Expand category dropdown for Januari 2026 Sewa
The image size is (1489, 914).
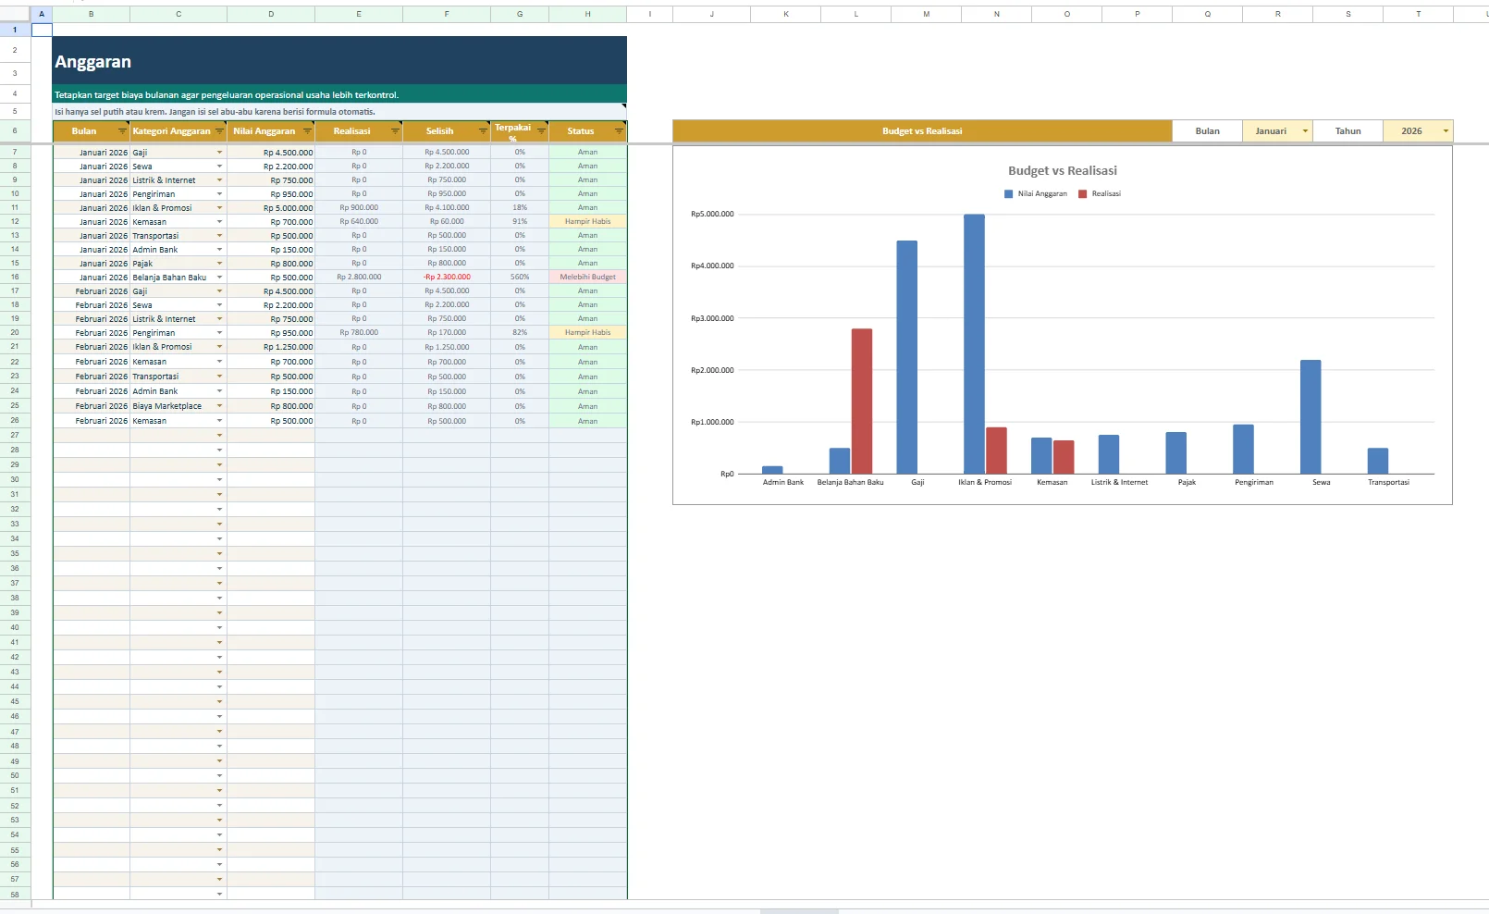pyautogui.click(x=219, y=167)
